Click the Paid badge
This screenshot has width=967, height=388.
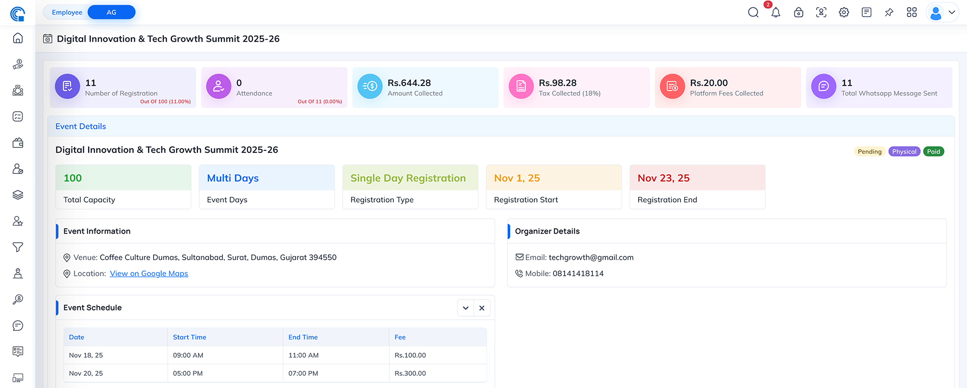point(933,152)
